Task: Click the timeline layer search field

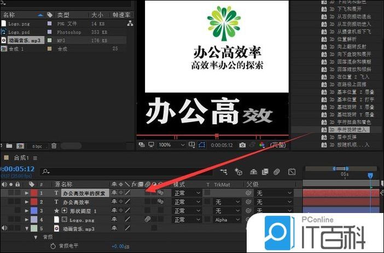Action: pos(126,171)
